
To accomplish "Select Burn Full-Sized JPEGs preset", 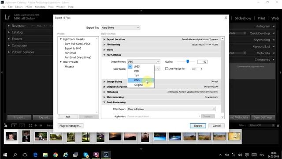I will pyautogui.click(x=78, y=44).
